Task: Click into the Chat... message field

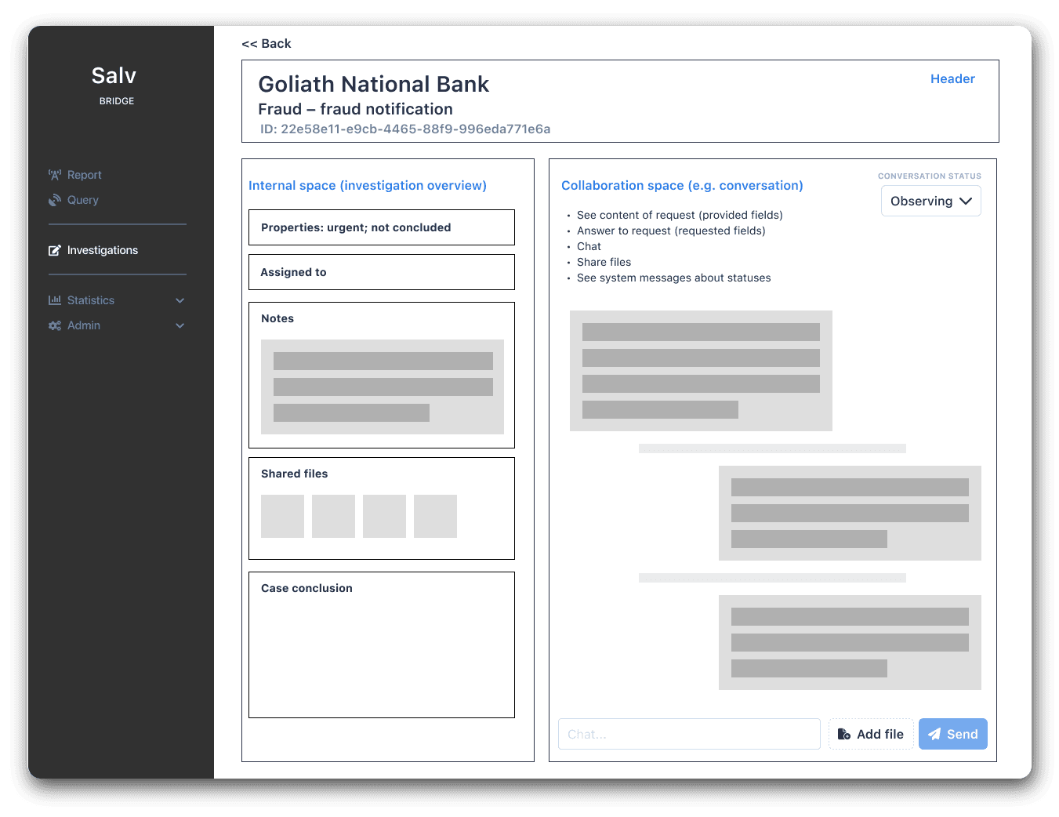Action: tap(689, 734)
